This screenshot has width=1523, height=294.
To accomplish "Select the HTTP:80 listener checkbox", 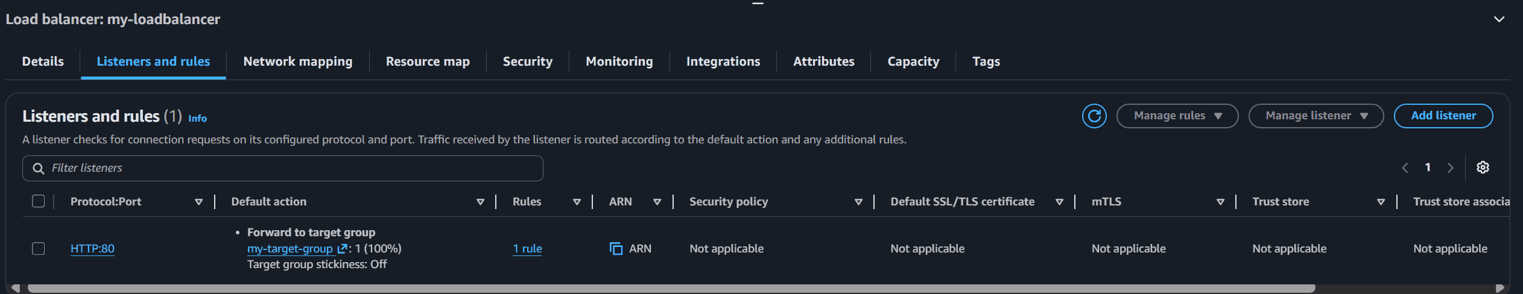I will [x=38, y=248].
